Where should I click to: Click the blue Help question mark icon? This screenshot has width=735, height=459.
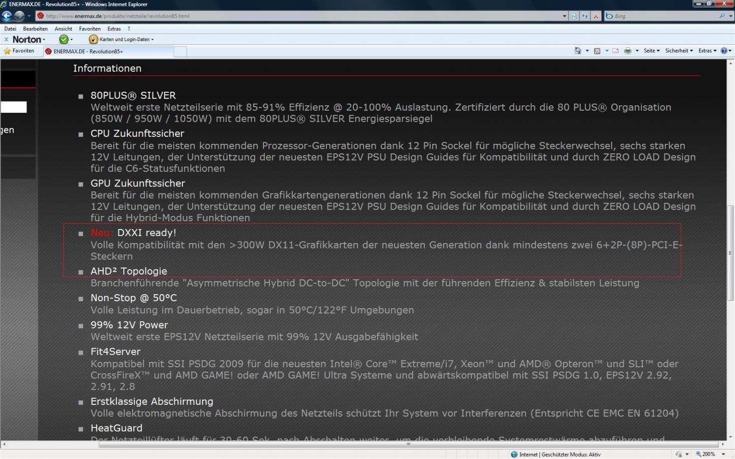click(724, 51)
